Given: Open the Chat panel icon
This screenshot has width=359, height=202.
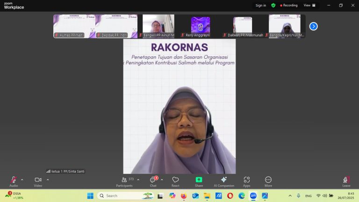Looking at the screenshot, I should [x=153, y=180].
